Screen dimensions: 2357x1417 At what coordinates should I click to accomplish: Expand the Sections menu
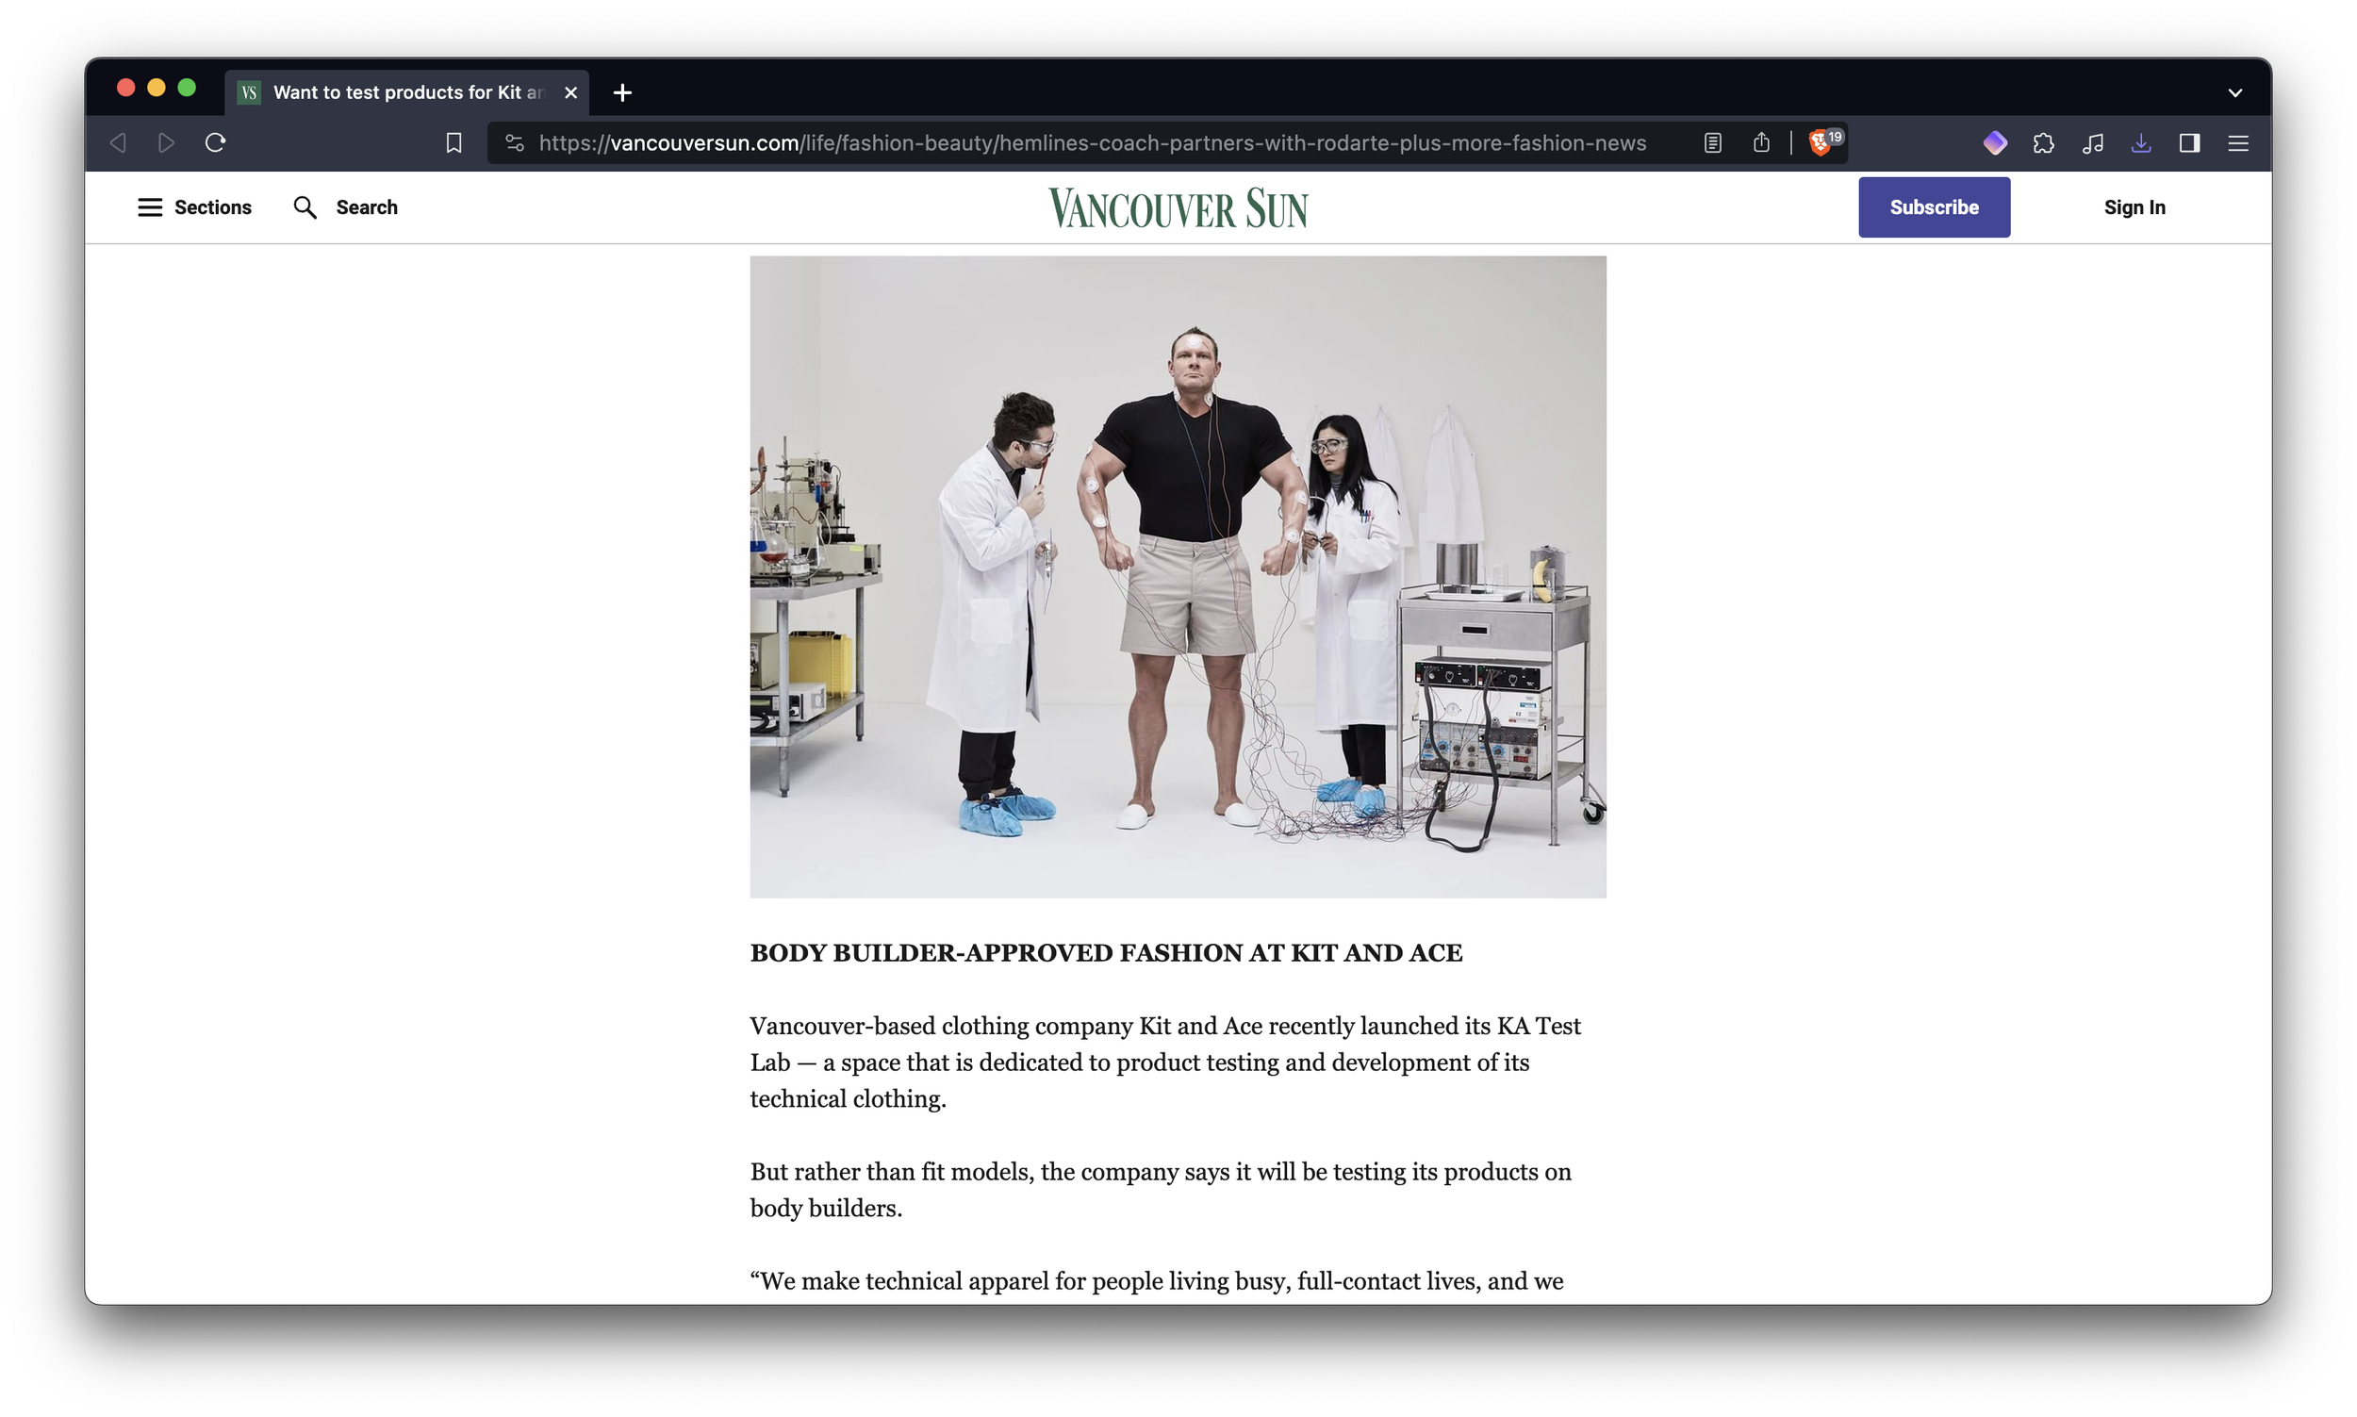point(195,207)
